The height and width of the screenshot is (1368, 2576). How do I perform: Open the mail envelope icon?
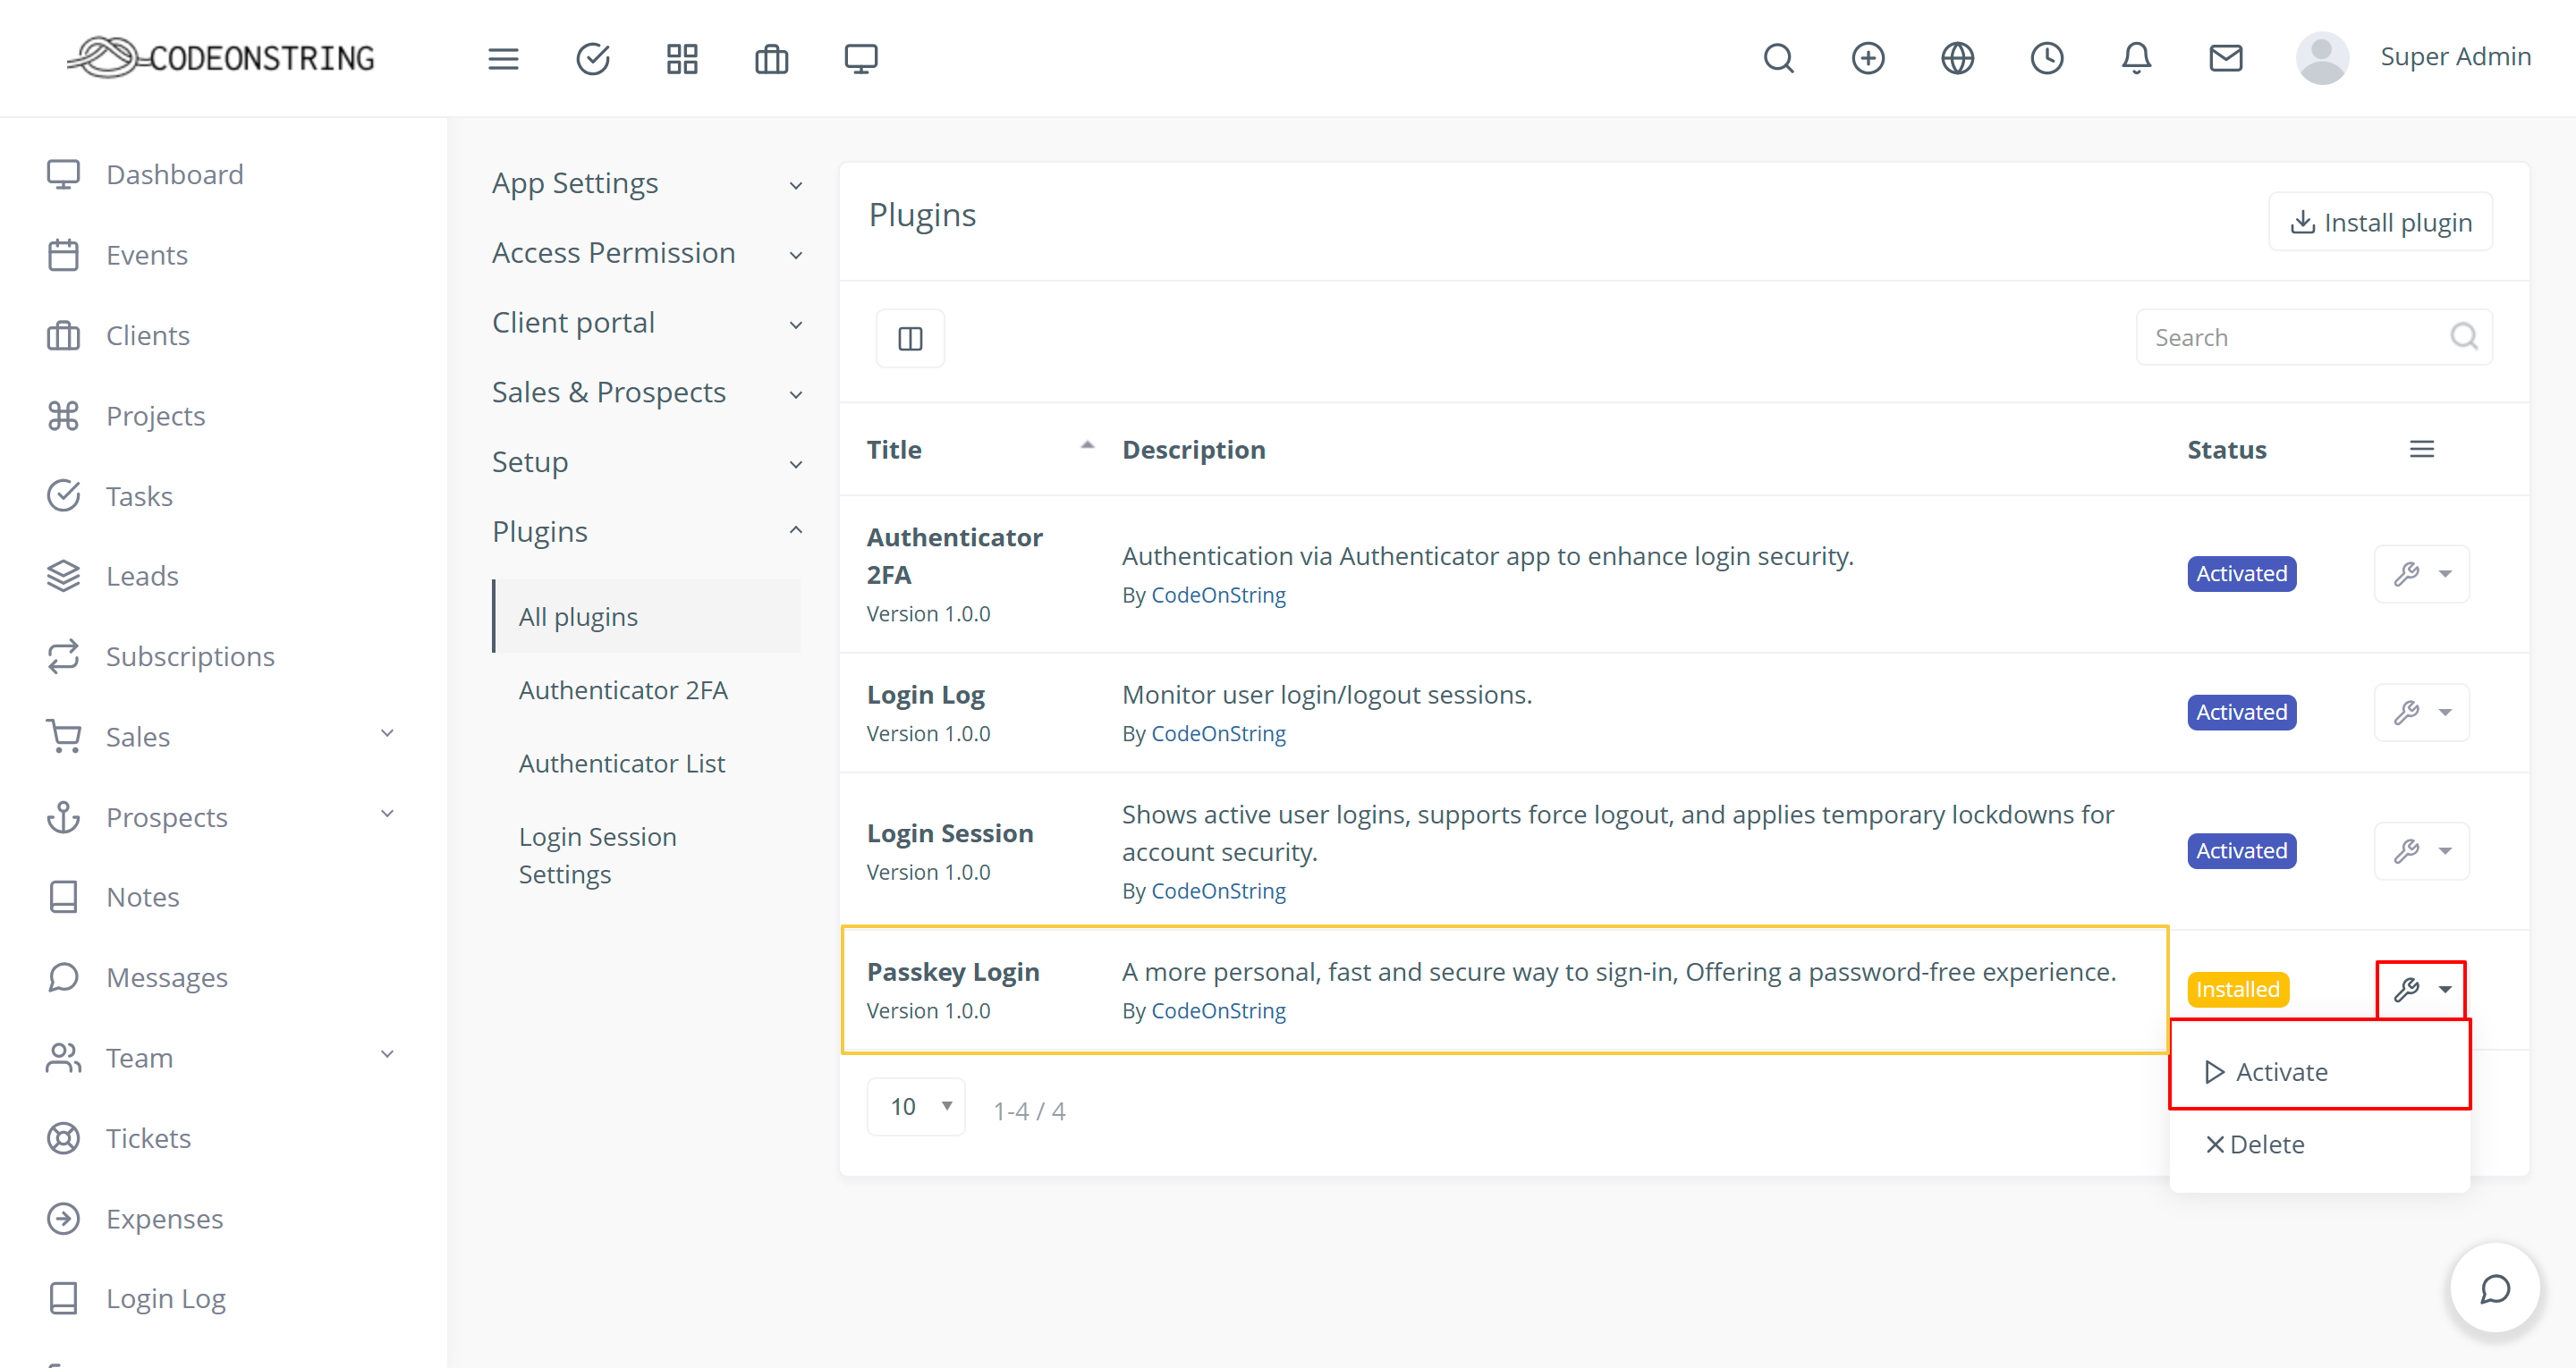tap(2225, 59)
